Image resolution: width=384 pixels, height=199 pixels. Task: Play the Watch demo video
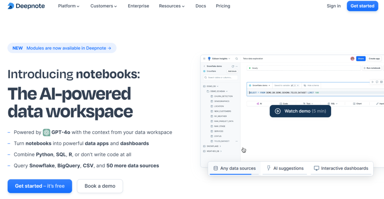pyautogui.click(x=300, y=111)
